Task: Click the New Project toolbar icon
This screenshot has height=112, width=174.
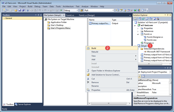Action: (x=5, y=10)
